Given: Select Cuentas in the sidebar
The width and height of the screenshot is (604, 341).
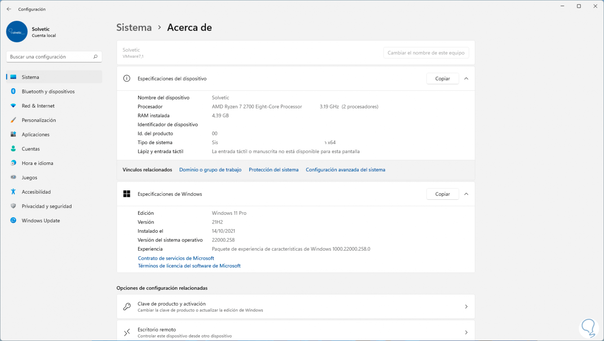Looking at the screenshot, I should click(31, 149).
